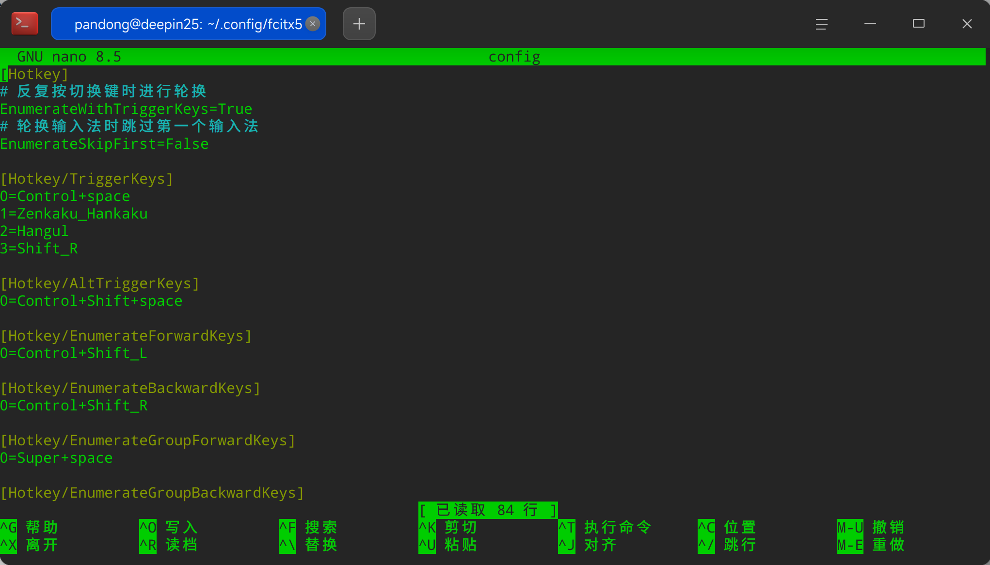990x565 pixels.
Task: Open a new terminal tab with plus button
Action: pyautogui.click(x=359, y=24)
